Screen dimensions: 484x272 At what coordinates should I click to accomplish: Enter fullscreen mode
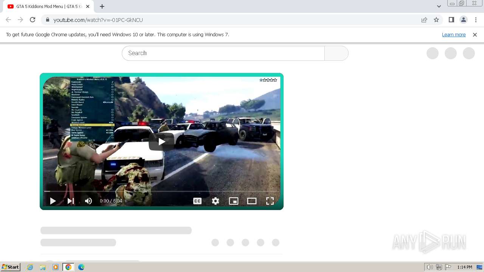270,201
